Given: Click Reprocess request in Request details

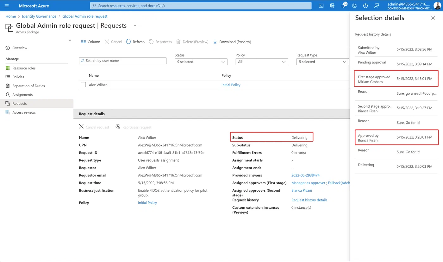Looking at the screenshot, I should (134, 127).
